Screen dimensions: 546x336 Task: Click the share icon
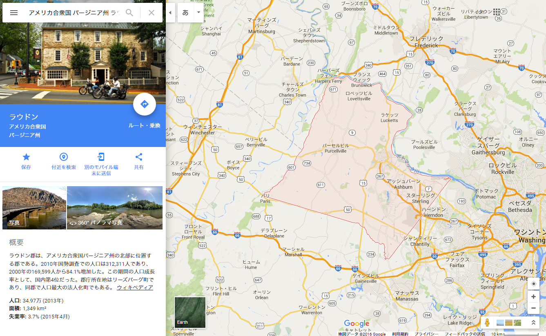pyautogui.click(x=139, y=157)
